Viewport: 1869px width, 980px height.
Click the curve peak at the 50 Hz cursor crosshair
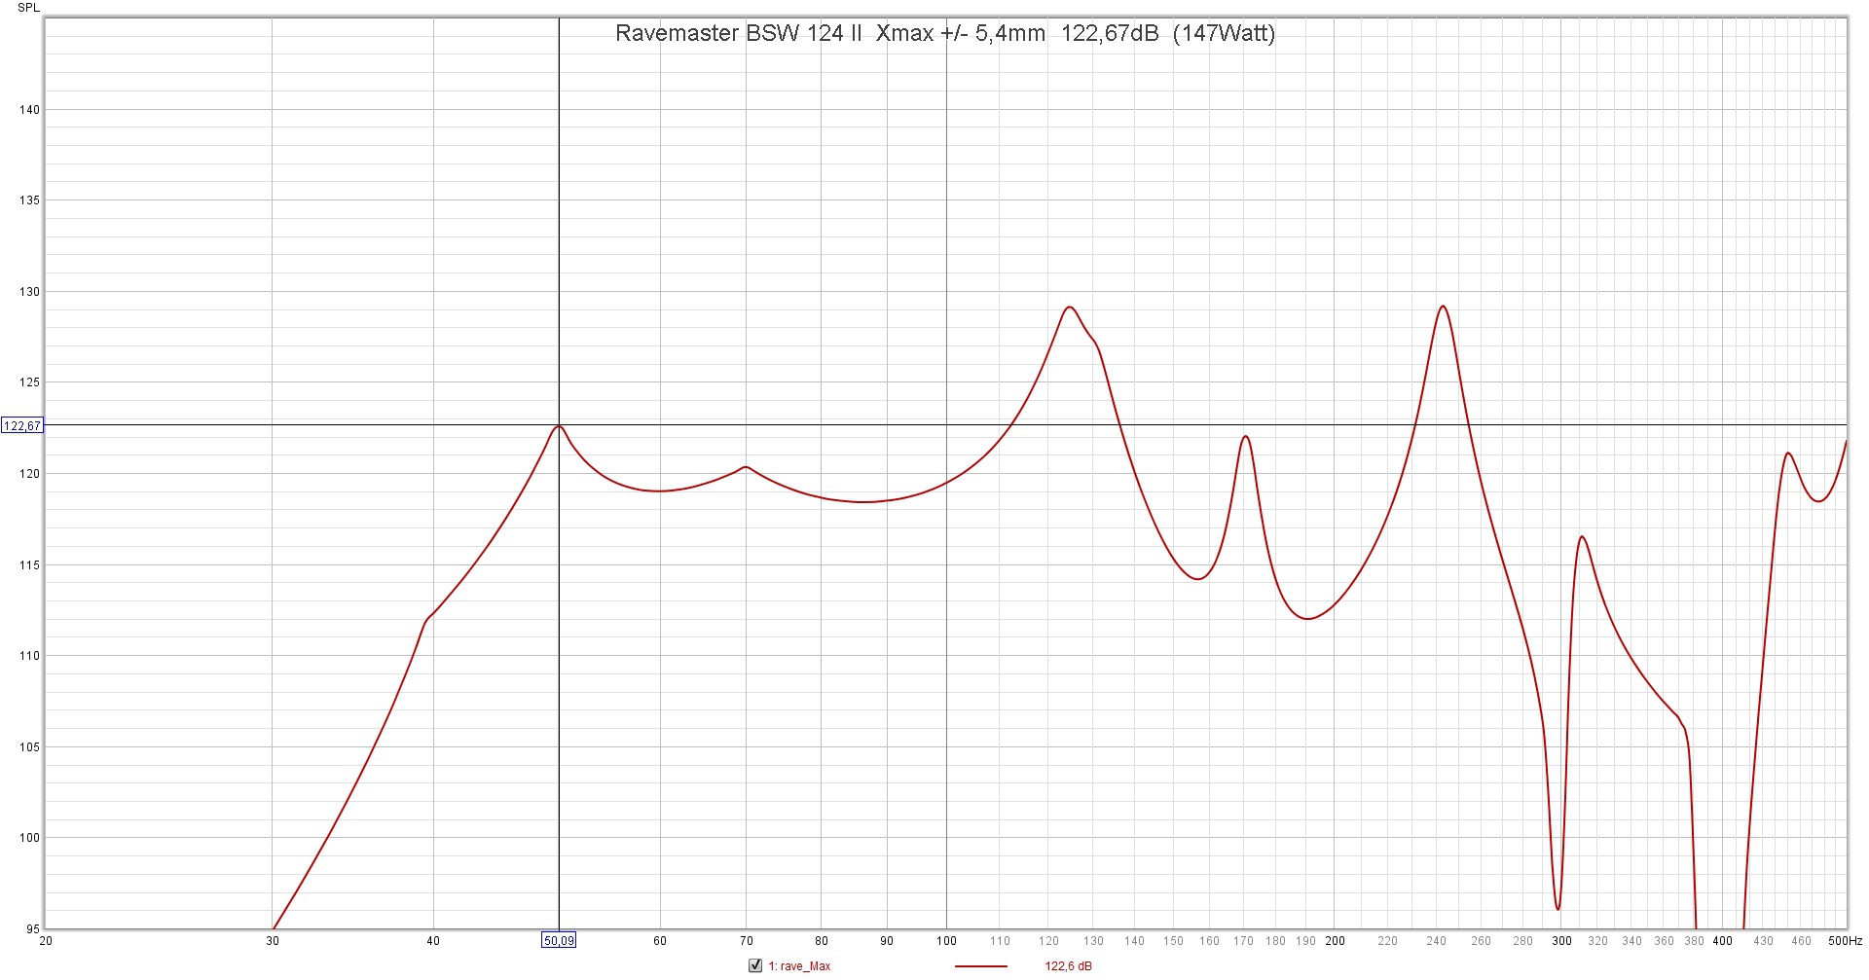click(559, 425)
